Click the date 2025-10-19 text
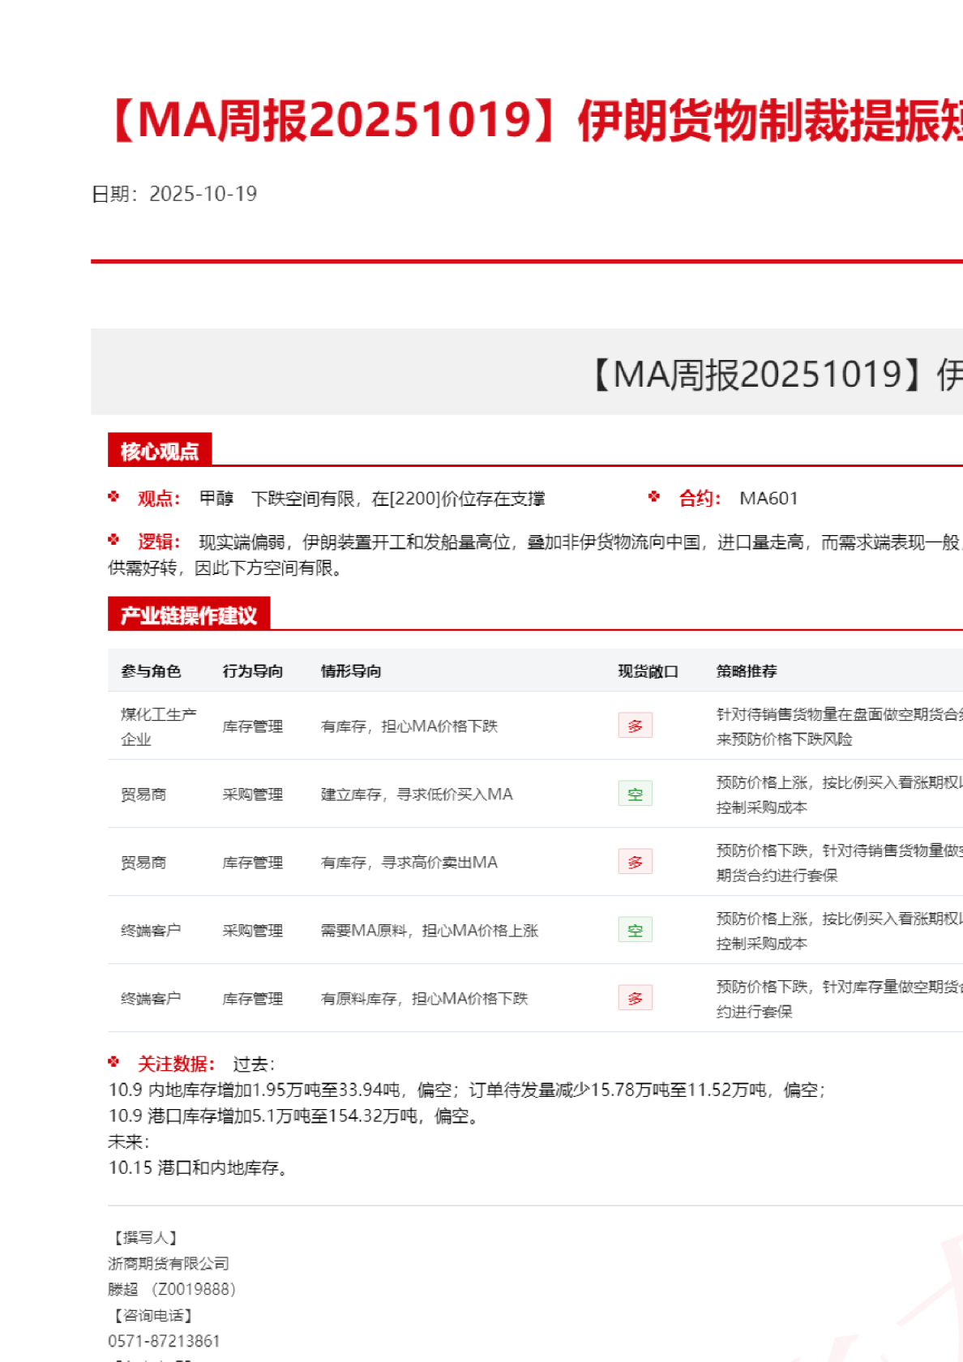Image resolution: width=963 pixels, height=1362 pixels. coord(203,194)
